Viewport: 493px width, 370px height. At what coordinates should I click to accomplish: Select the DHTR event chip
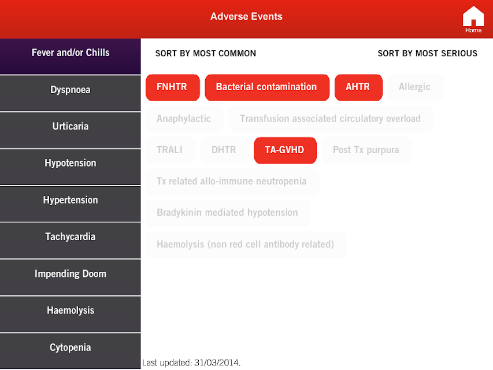click(x=224, y=150)
